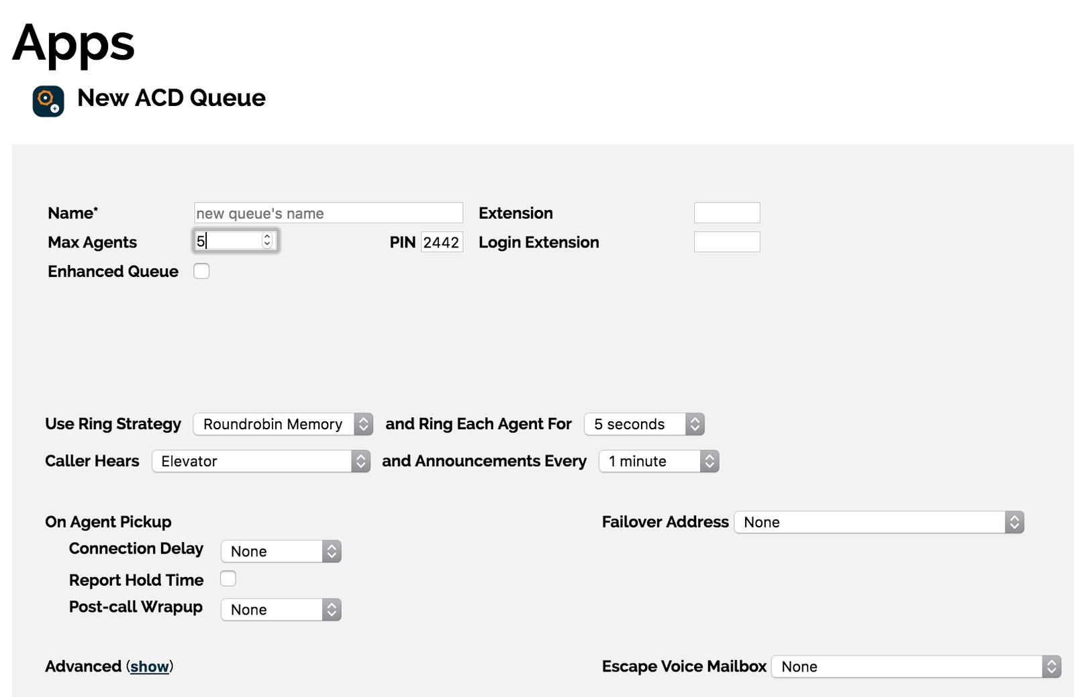Show Advanced settings via the show link
Image resolution: width=1074 pixels, height=697 pixels.
149,666
